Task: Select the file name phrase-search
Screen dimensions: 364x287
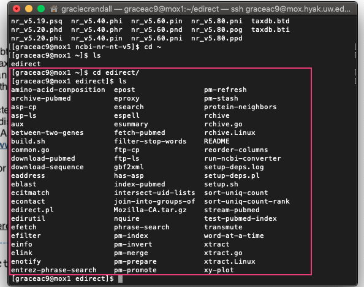Action: [x=142, y=228]
